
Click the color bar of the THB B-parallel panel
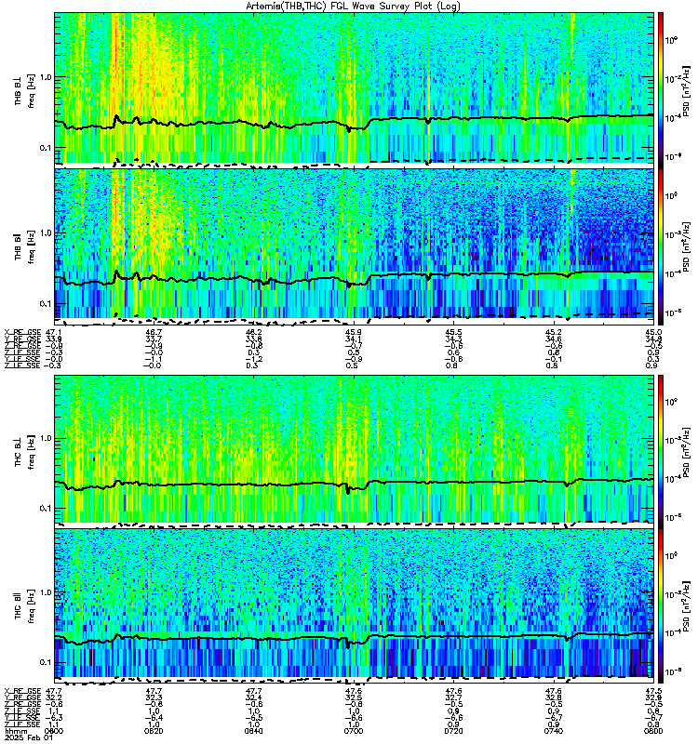coord(661,246)
